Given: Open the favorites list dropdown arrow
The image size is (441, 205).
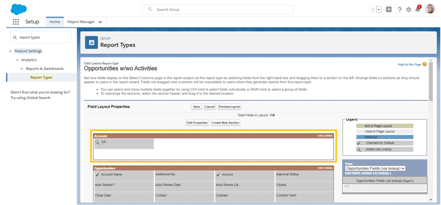Looking at the screenshot, I should pos(379,9).
